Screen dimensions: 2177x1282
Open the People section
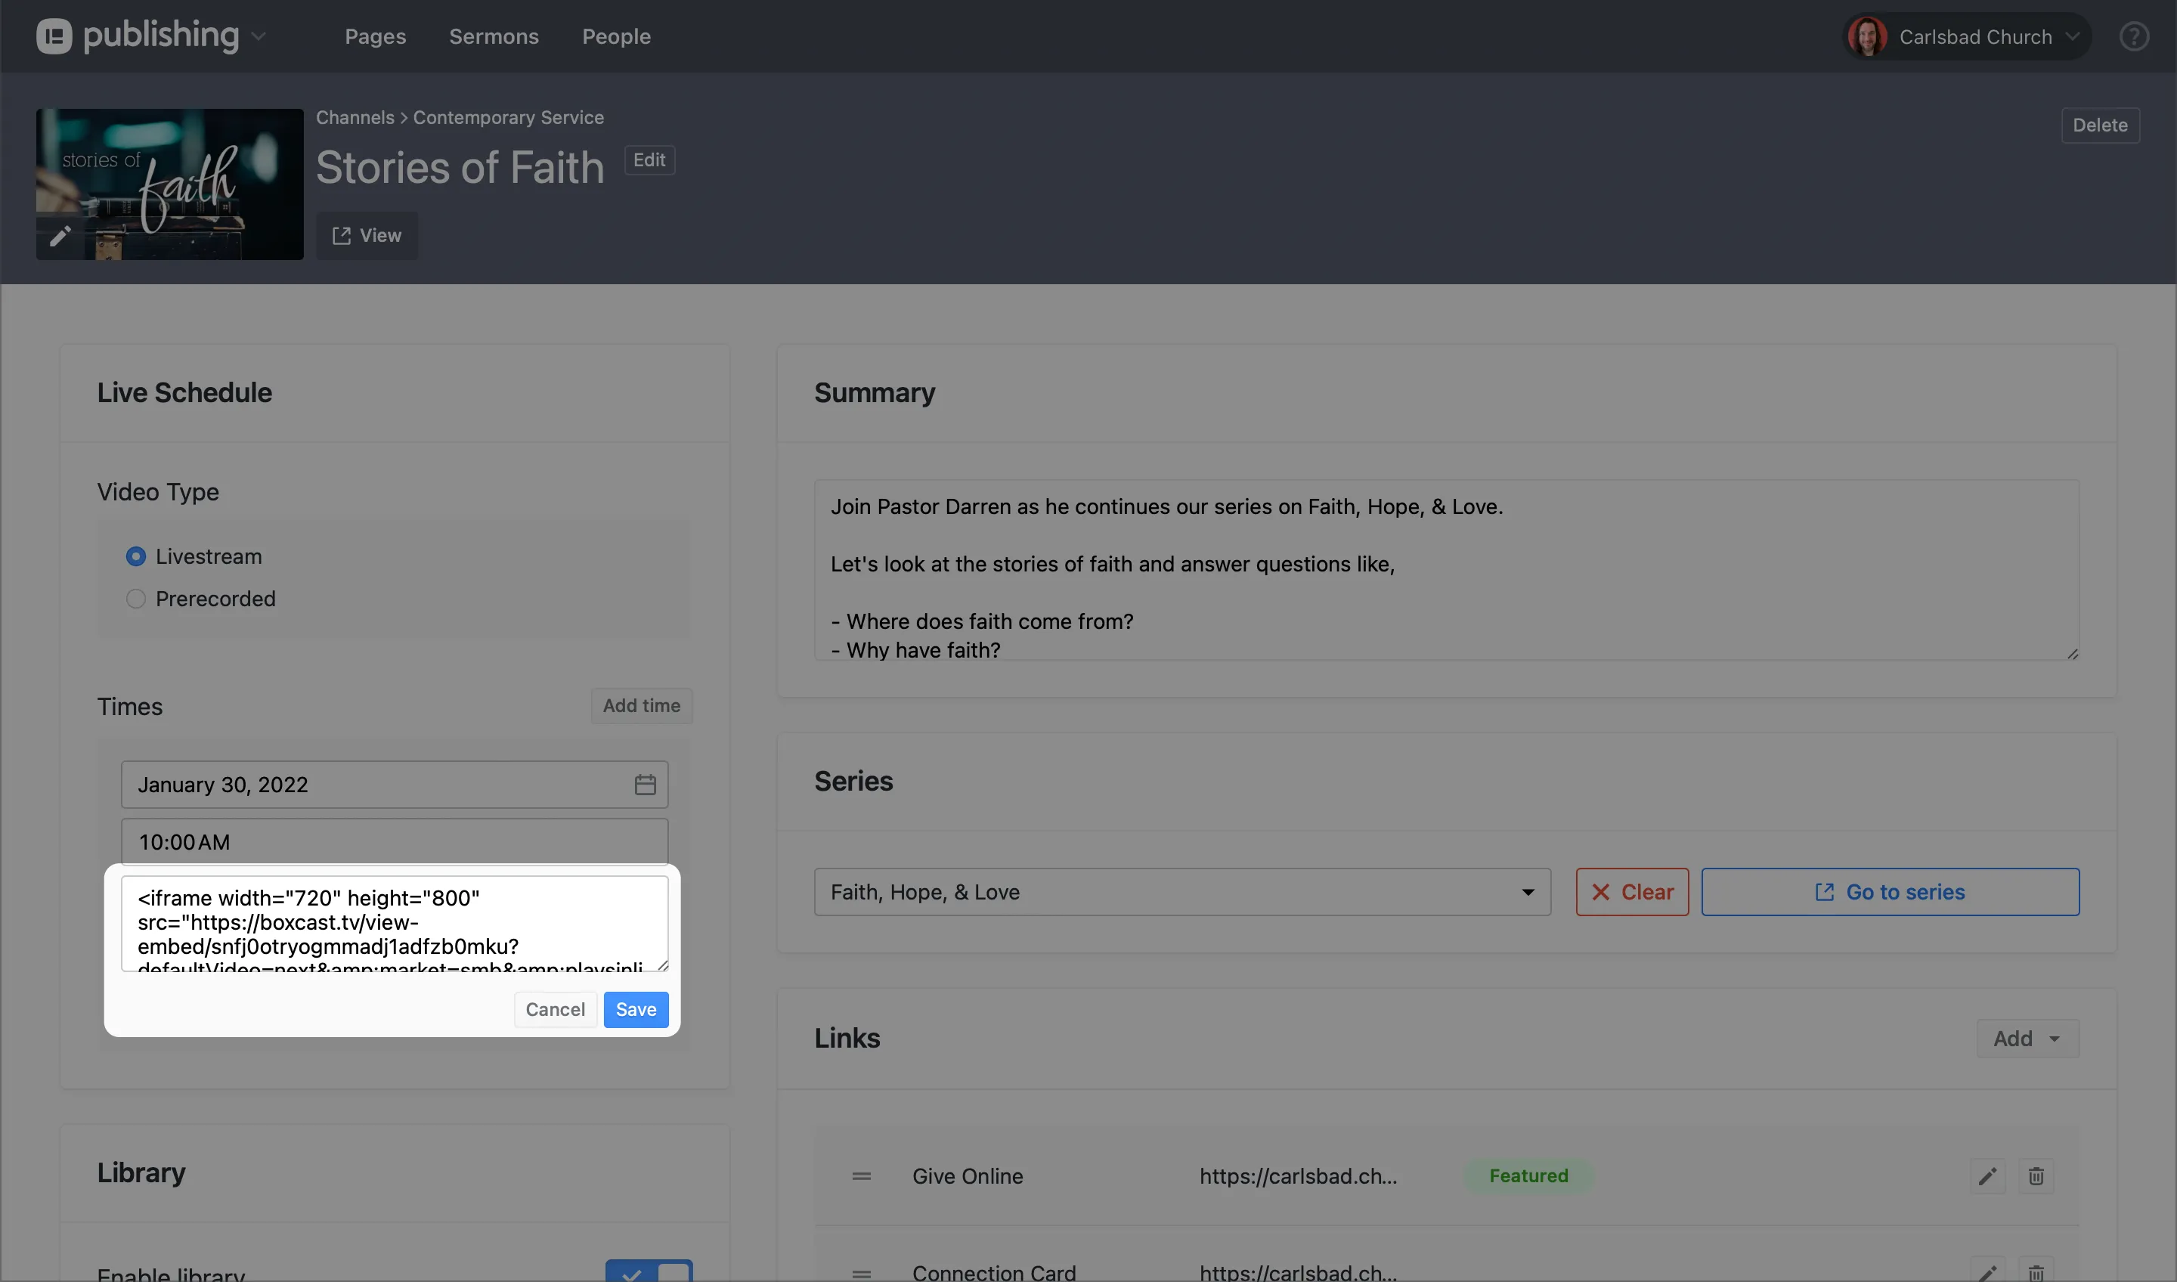616,36
